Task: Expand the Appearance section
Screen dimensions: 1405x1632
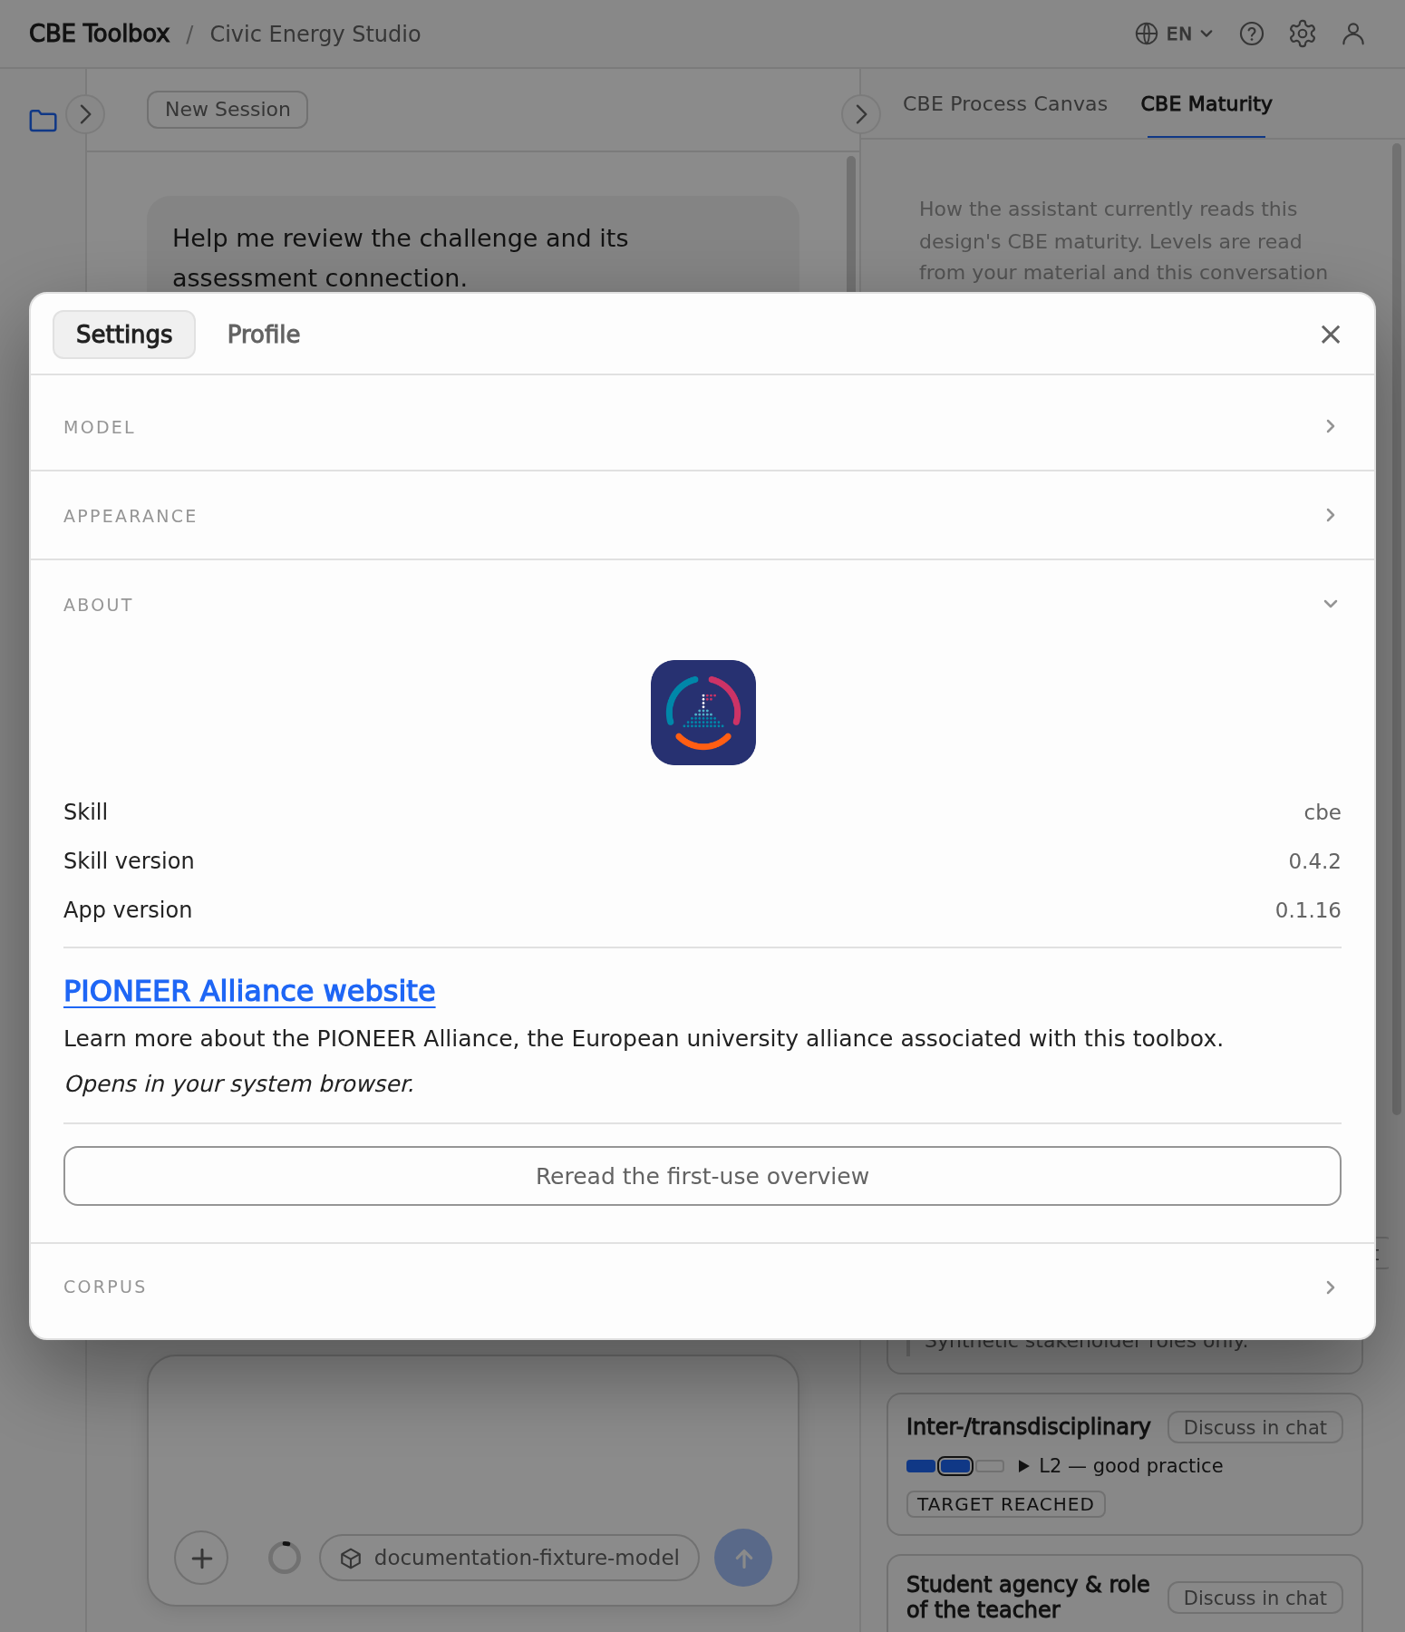Action: click(x=702, y=516)
